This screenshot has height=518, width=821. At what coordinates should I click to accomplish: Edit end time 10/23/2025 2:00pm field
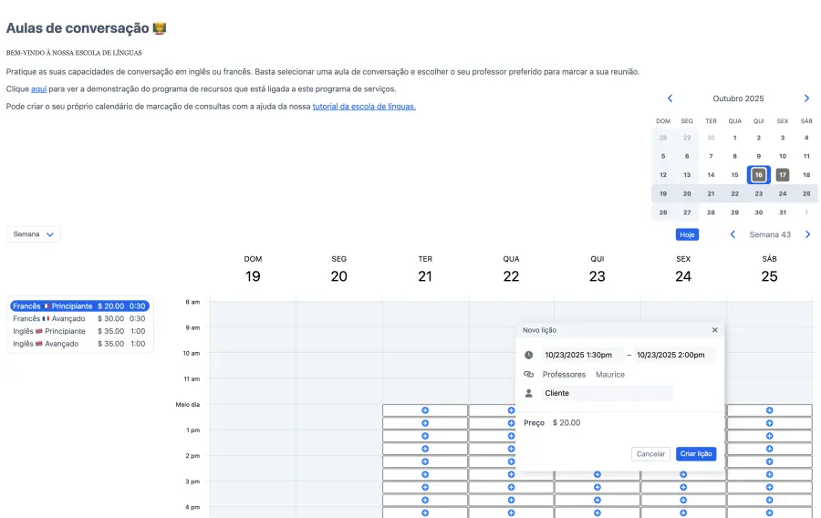tap(673, 355)
